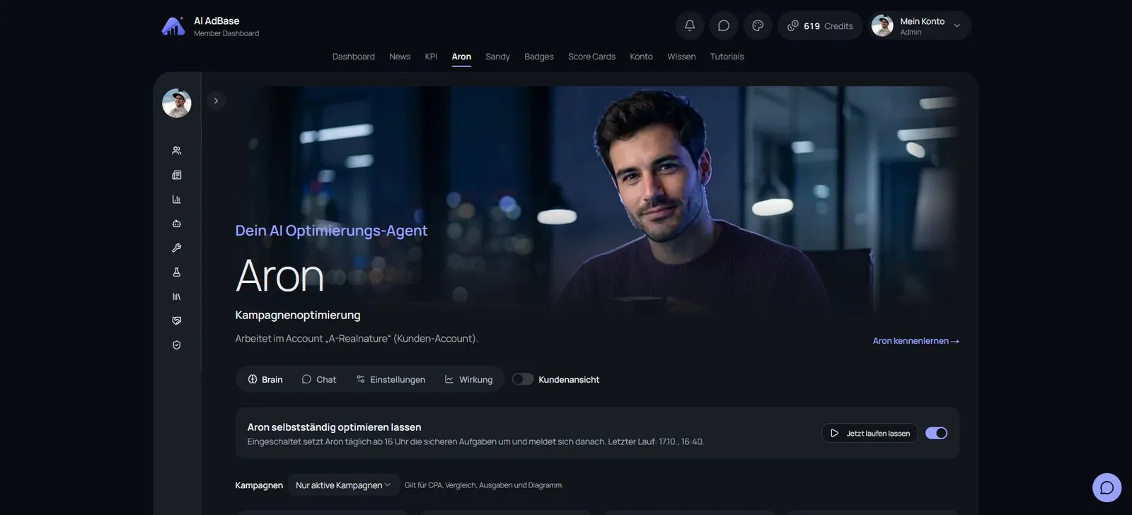This screenshot has height=515, width=1132.
Task: Open the library books icon in sidebar
Action: pos(177,296)
